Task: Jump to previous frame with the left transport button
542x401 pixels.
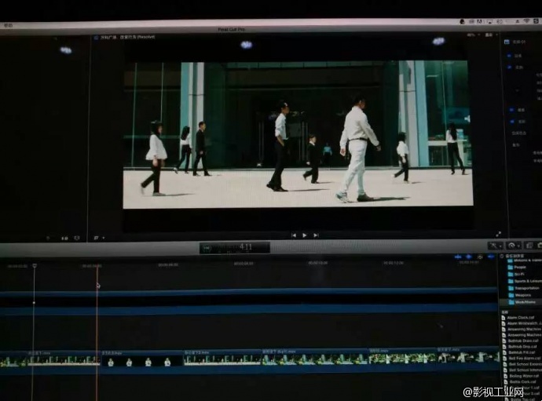Action: pyautogui.click(x=294, y=235)
